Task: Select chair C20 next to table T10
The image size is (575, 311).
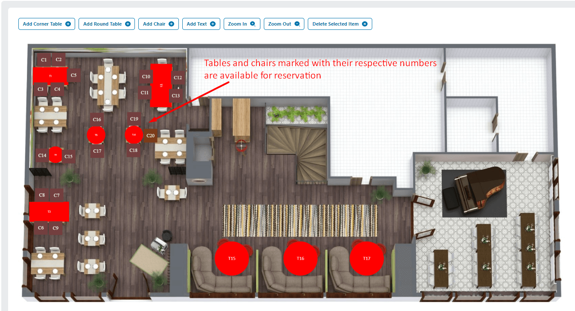Action: (x=151, y=135)
